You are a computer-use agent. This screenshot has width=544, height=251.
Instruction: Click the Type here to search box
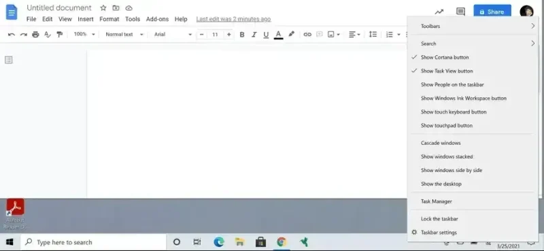(x=93, y=242)
